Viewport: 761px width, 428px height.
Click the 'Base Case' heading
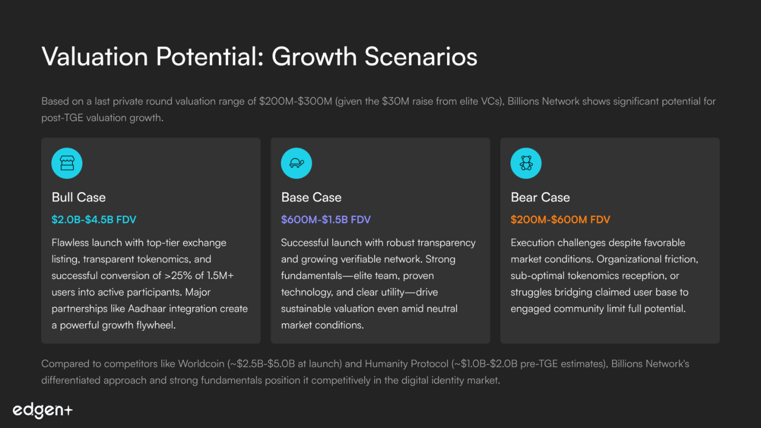[x=311, y=197]
